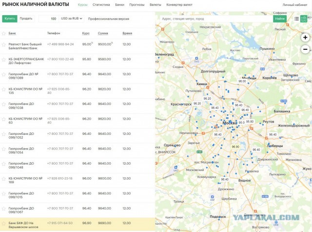Click phone +7 926 610-23-18

(59, 178)
